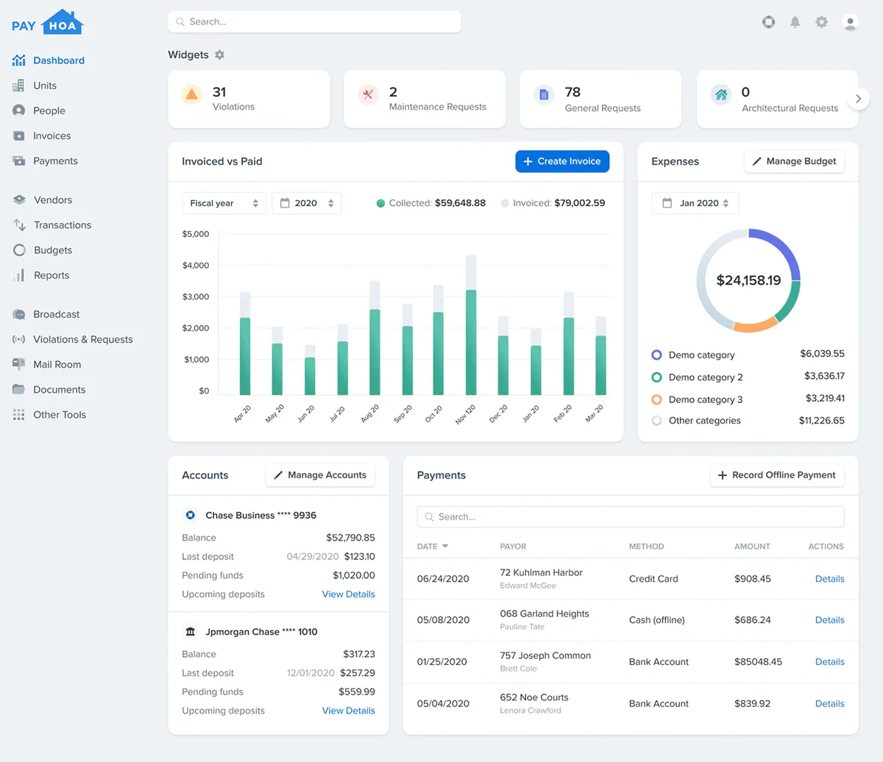Go to Reports page
Screen dimensions: 883x762
point(52,275)
